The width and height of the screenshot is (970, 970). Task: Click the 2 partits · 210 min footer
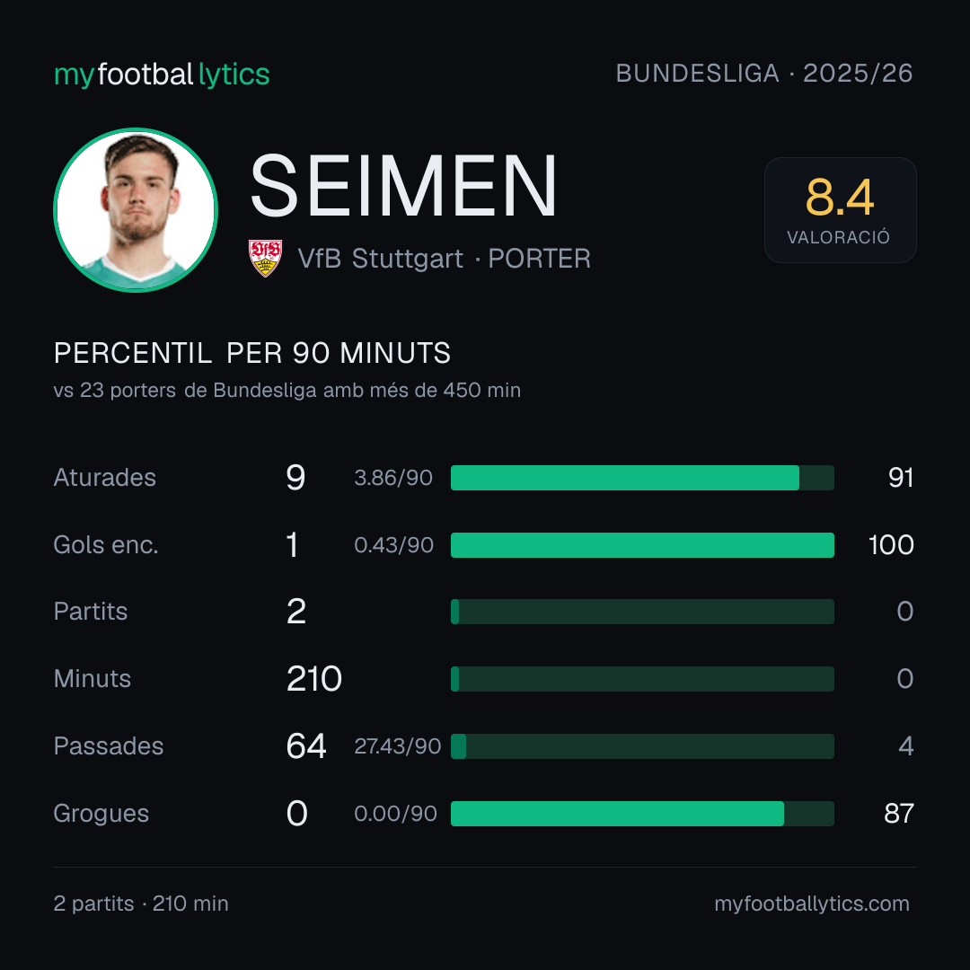(x=141, y=904)
